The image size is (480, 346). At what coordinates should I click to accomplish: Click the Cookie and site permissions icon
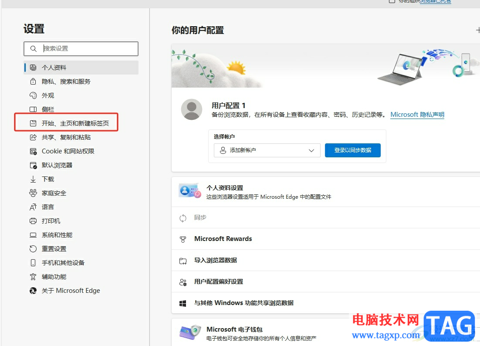[x=33, y=151]
